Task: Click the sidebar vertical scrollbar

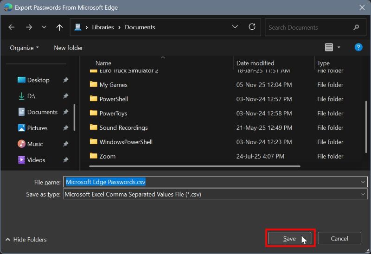Action: 74,118
